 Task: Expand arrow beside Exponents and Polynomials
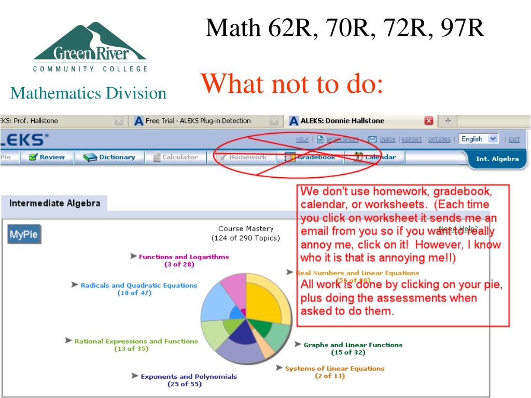point(135,376)
